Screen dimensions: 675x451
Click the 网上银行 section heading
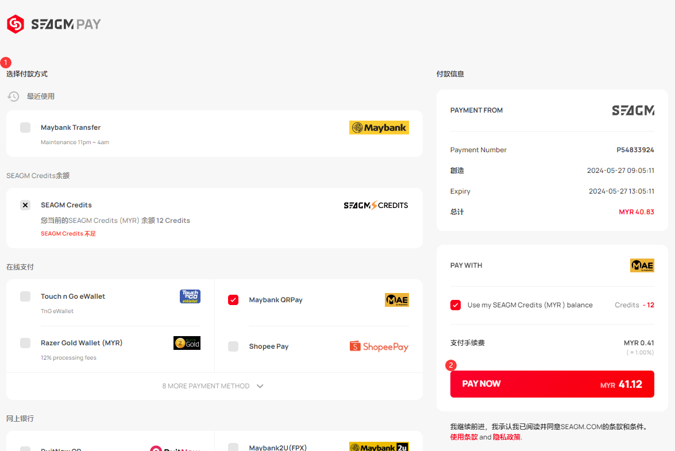20,419
